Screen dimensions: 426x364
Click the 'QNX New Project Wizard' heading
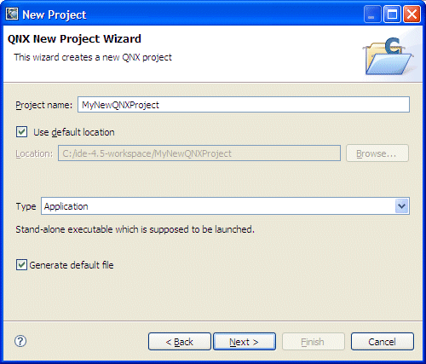[x=74, y=39]
